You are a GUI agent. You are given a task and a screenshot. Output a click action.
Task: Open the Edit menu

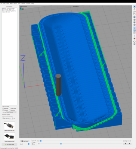point(4,4)
